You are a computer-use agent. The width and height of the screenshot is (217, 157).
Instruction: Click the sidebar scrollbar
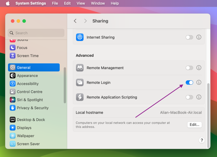point(65,85)
